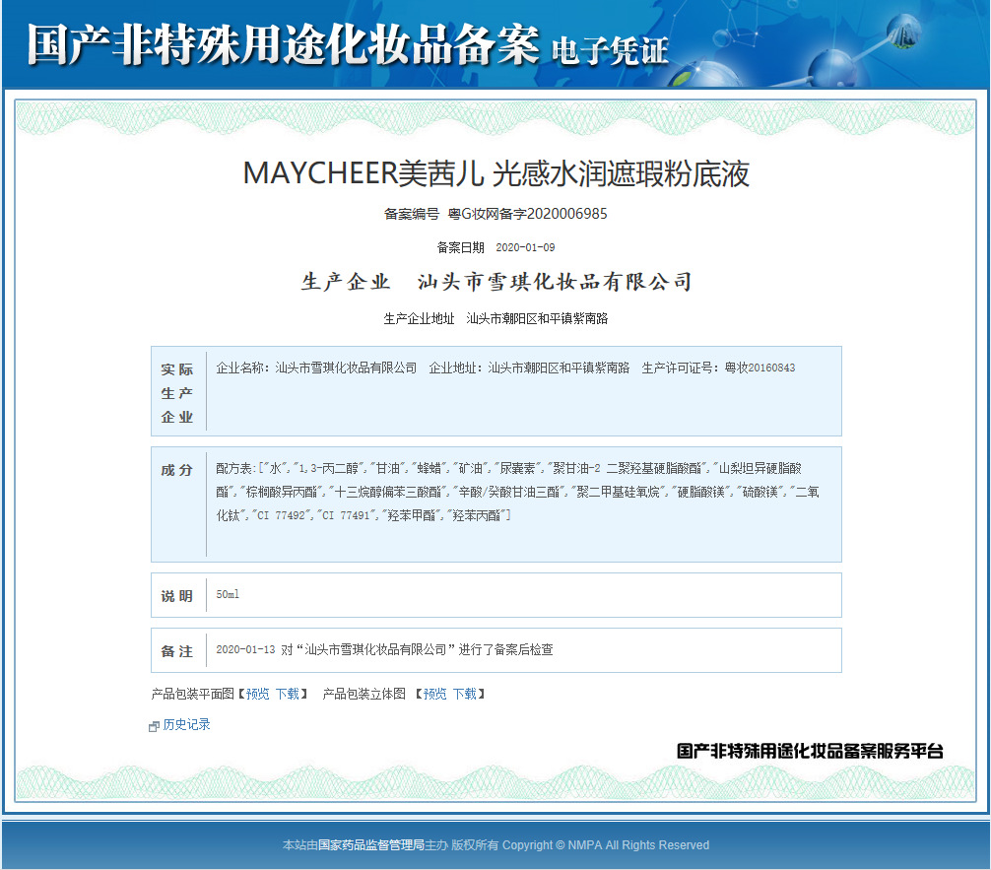Select the 50ml specification text
The width and height of the screenshot is (991, 870).
point(228,594)
